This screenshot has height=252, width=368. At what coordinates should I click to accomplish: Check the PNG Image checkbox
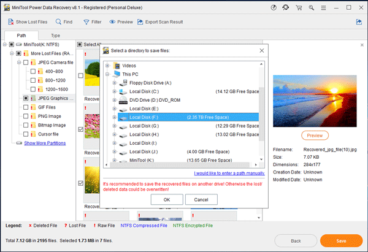point(26,116)
